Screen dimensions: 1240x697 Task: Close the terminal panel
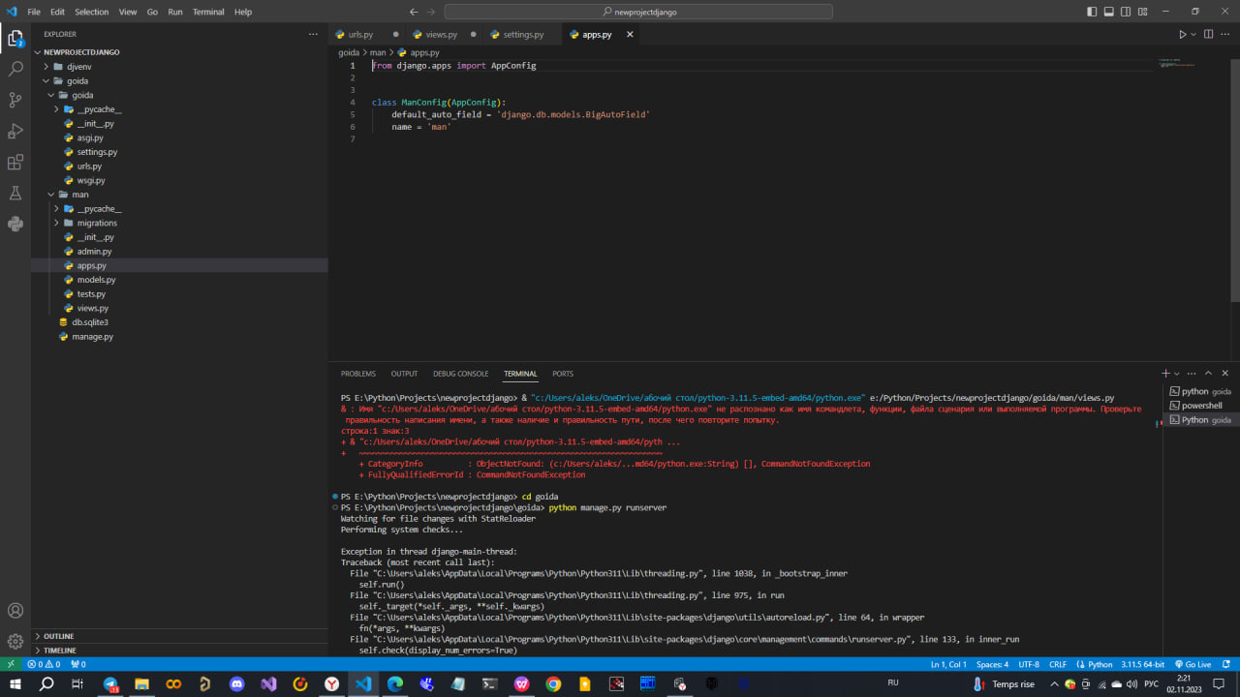(1225, 374)
